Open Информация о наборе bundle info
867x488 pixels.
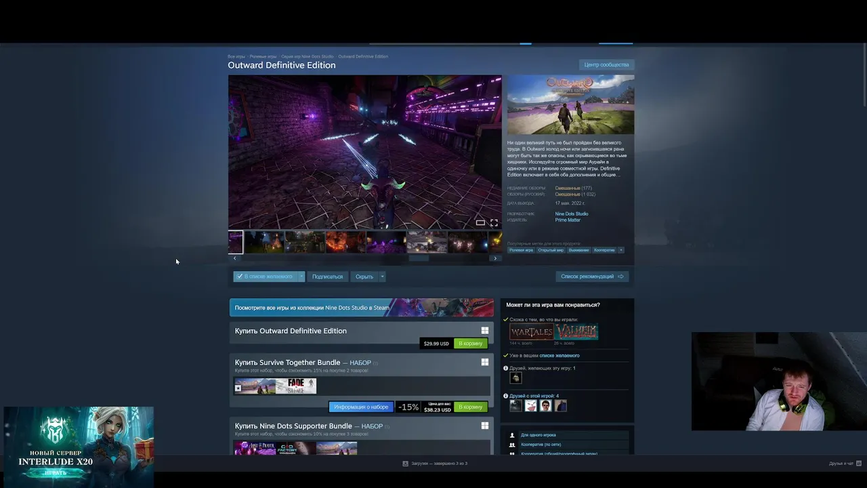tap(361, 407)
